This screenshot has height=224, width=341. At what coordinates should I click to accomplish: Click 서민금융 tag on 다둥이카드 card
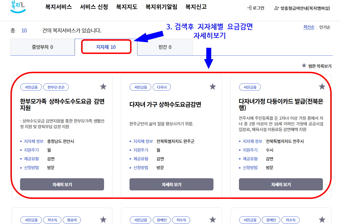250,87
